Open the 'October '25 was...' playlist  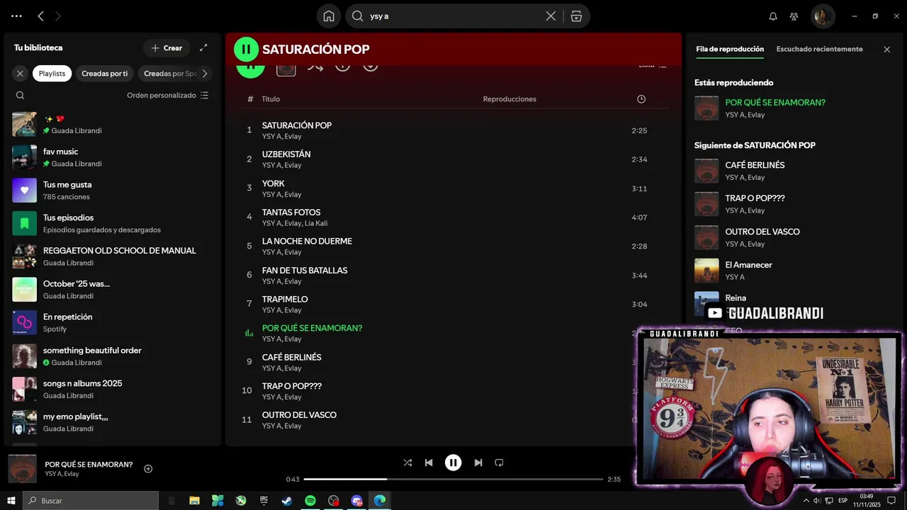(113, 289)
